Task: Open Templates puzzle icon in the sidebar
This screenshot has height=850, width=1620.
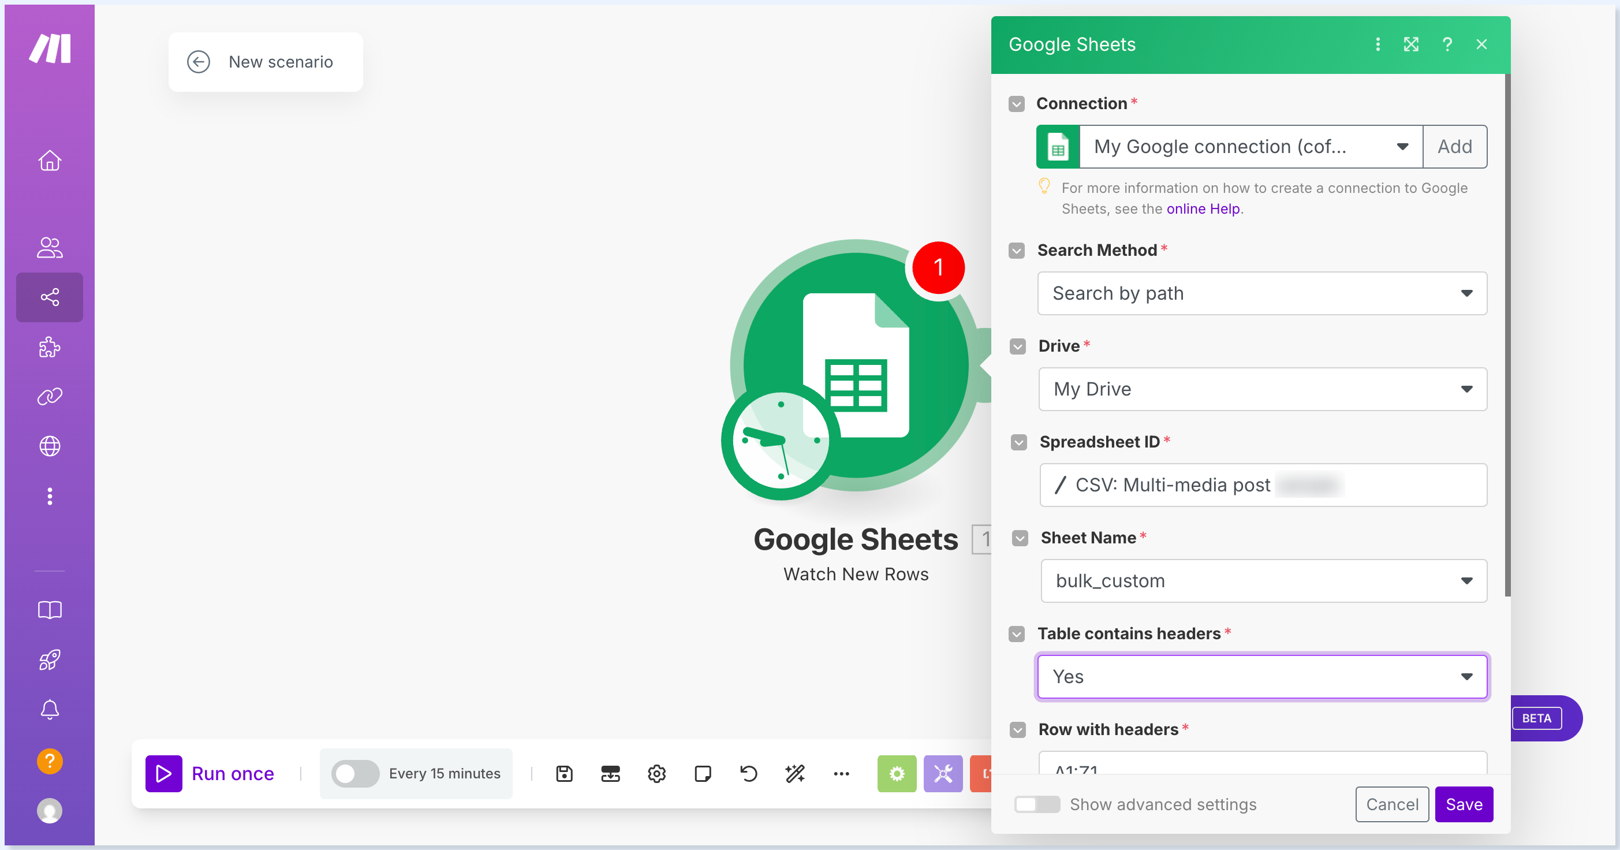Action: [x=50, y=346]
